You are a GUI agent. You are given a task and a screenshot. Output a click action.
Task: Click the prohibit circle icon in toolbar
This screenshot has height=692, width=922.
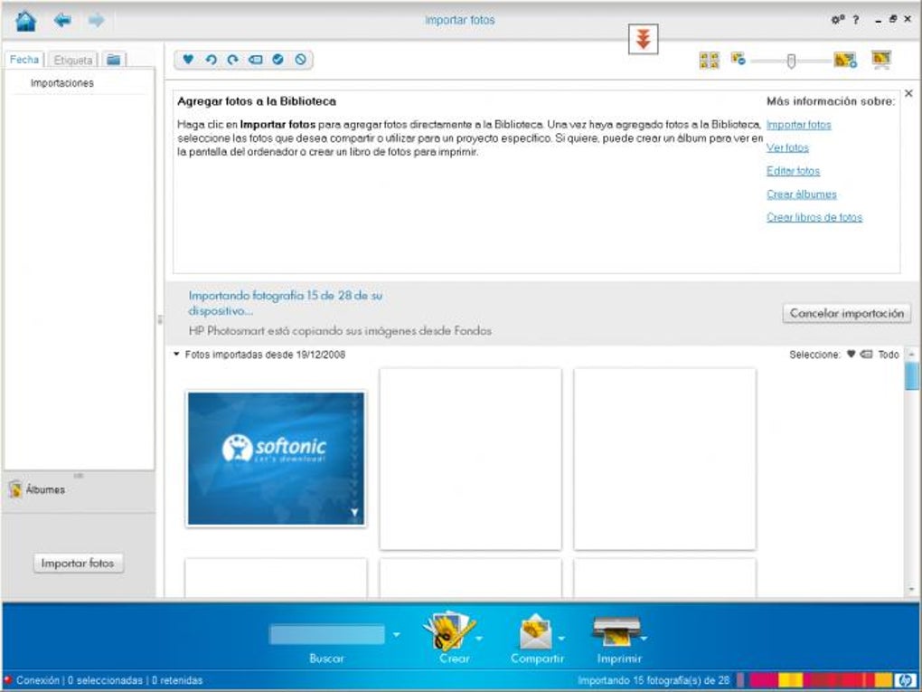point(300,60)
